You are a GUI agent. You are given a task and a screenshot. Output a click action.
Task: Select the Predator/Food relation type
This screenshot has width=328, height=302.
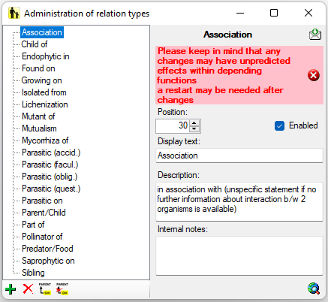pos(47,249)
